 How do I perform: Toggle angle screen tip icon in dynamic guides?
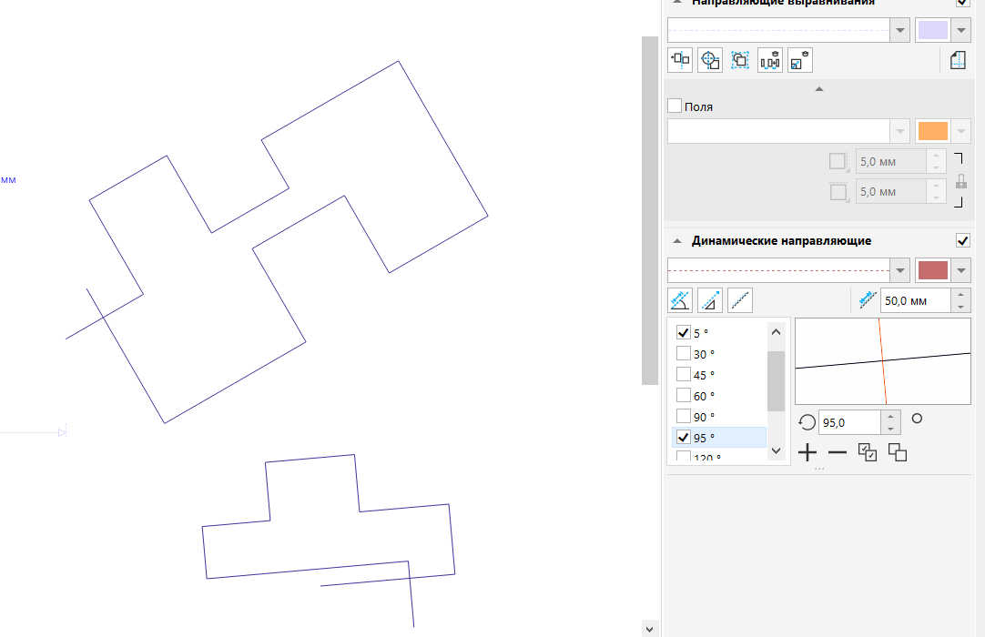tap(680, 300)
